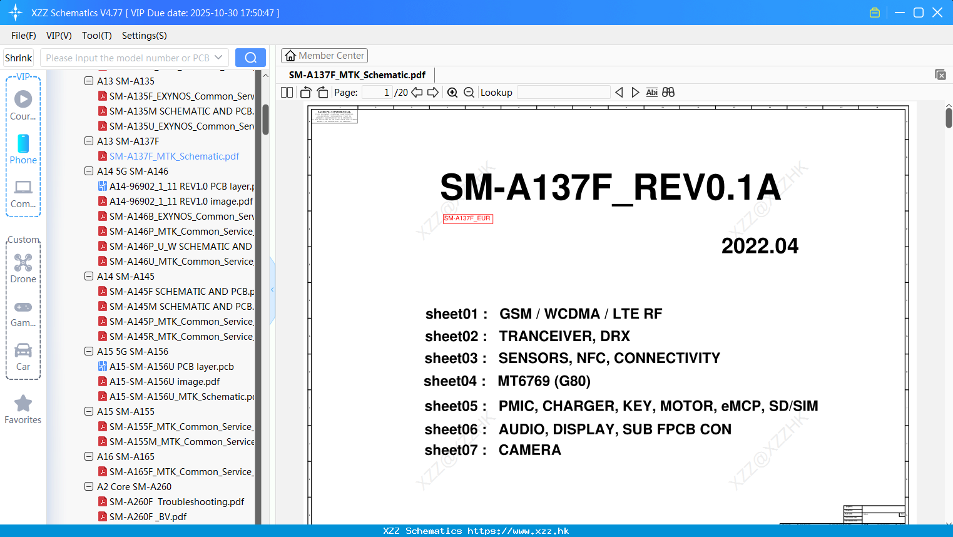Find previous lookup result

619,92
